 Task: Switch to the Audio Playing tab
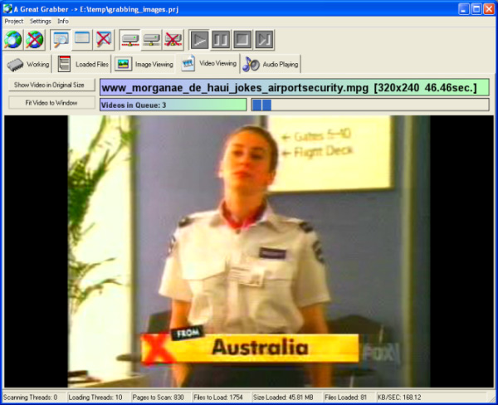271,64
